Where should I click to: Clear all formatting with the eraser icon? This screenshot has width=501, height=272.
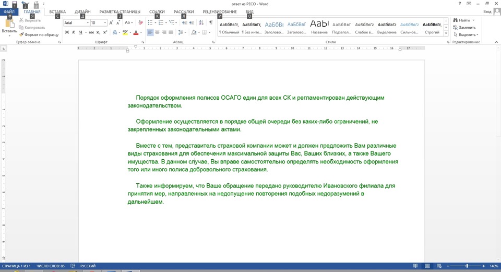pos(140,22)
